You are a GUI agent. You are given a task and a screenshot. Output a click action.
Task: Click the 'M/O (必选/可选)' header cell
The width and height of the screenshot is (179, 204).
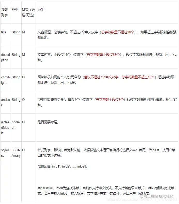click(x=29, y=12)
